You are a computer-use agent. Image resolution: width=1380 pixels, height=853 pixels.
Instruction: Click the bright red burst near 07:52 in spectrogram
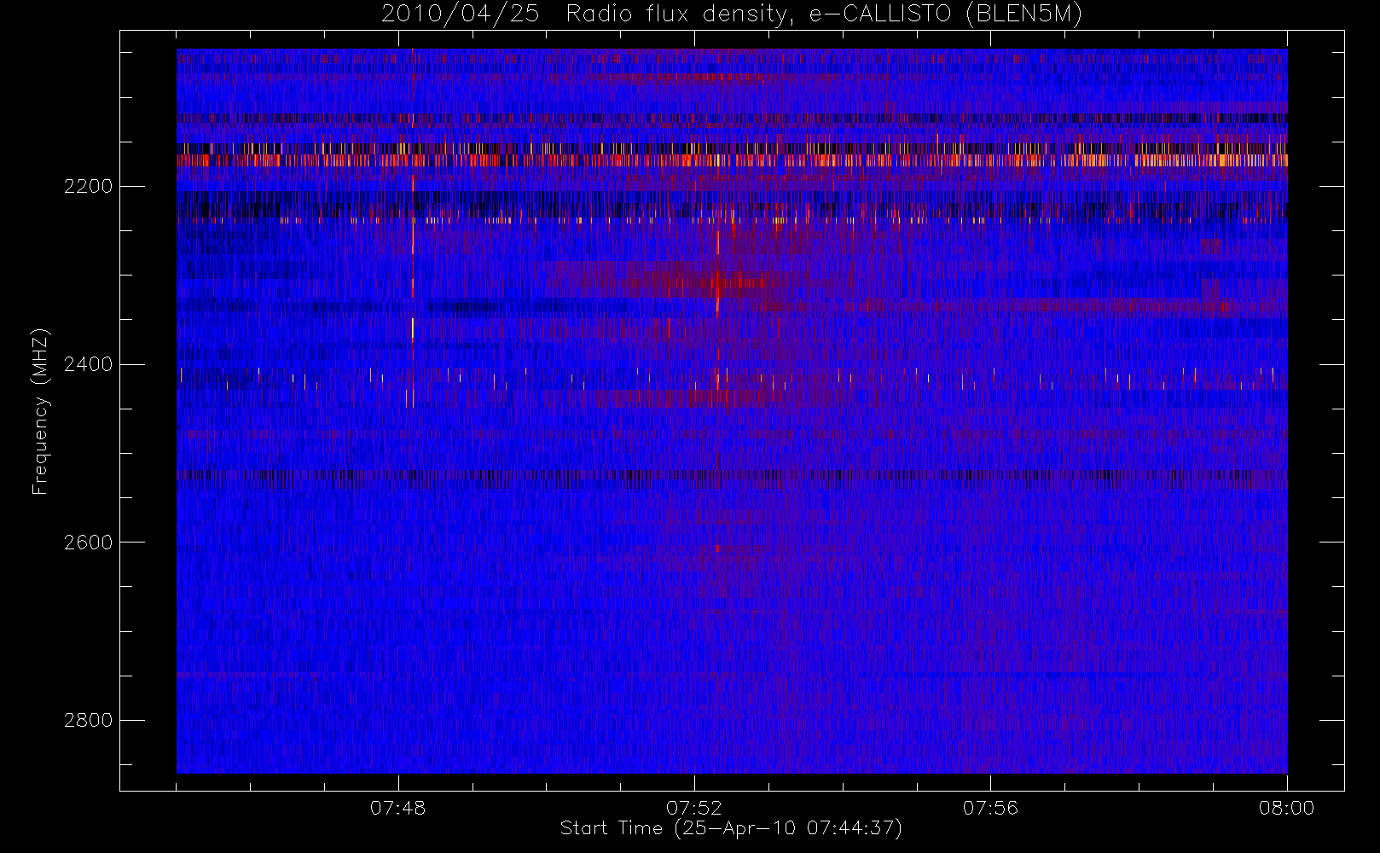click(718, 281)
